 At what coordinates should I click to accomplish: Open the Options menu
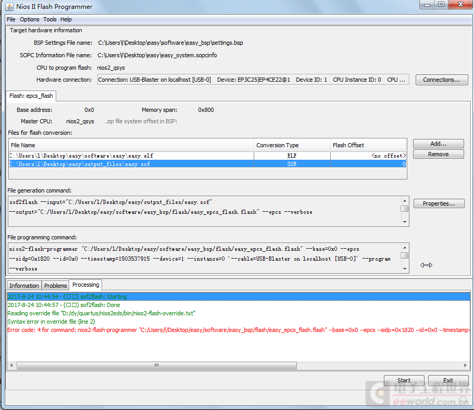pos(30,19)
